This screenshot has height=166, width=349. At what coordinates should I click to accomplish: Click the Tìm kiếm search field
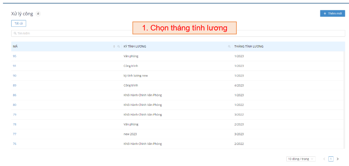(x=178, y=33)
